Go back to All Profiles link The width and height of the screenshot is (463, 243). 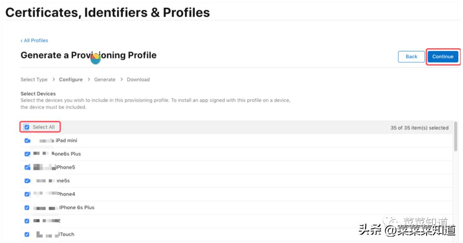[36, 41]
